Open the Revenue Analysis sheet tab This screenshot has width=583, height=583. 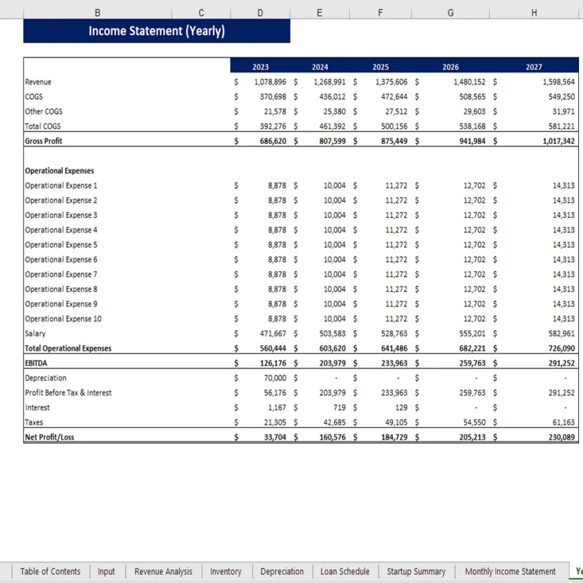pyautogui.click(x=163, y=571)
